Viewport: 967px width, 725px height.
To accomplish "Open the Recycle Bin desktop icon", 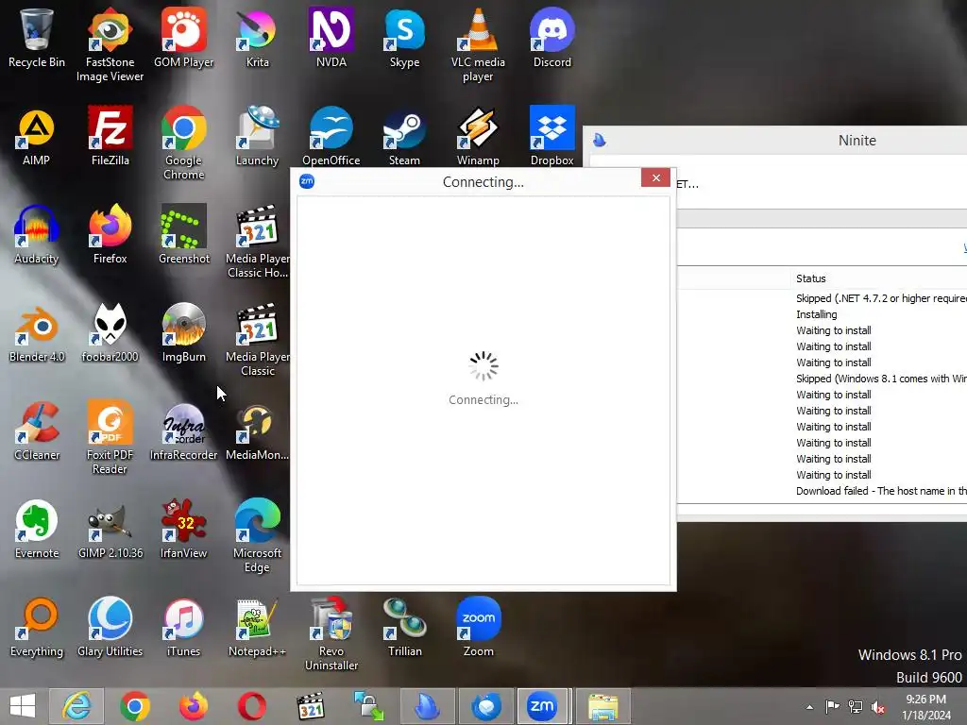I will click(37, 38).
